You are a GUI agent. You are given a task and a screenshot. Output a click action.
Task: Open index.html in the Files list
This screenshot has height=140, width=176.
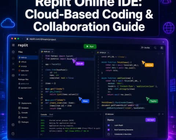[x=23, y=71]
